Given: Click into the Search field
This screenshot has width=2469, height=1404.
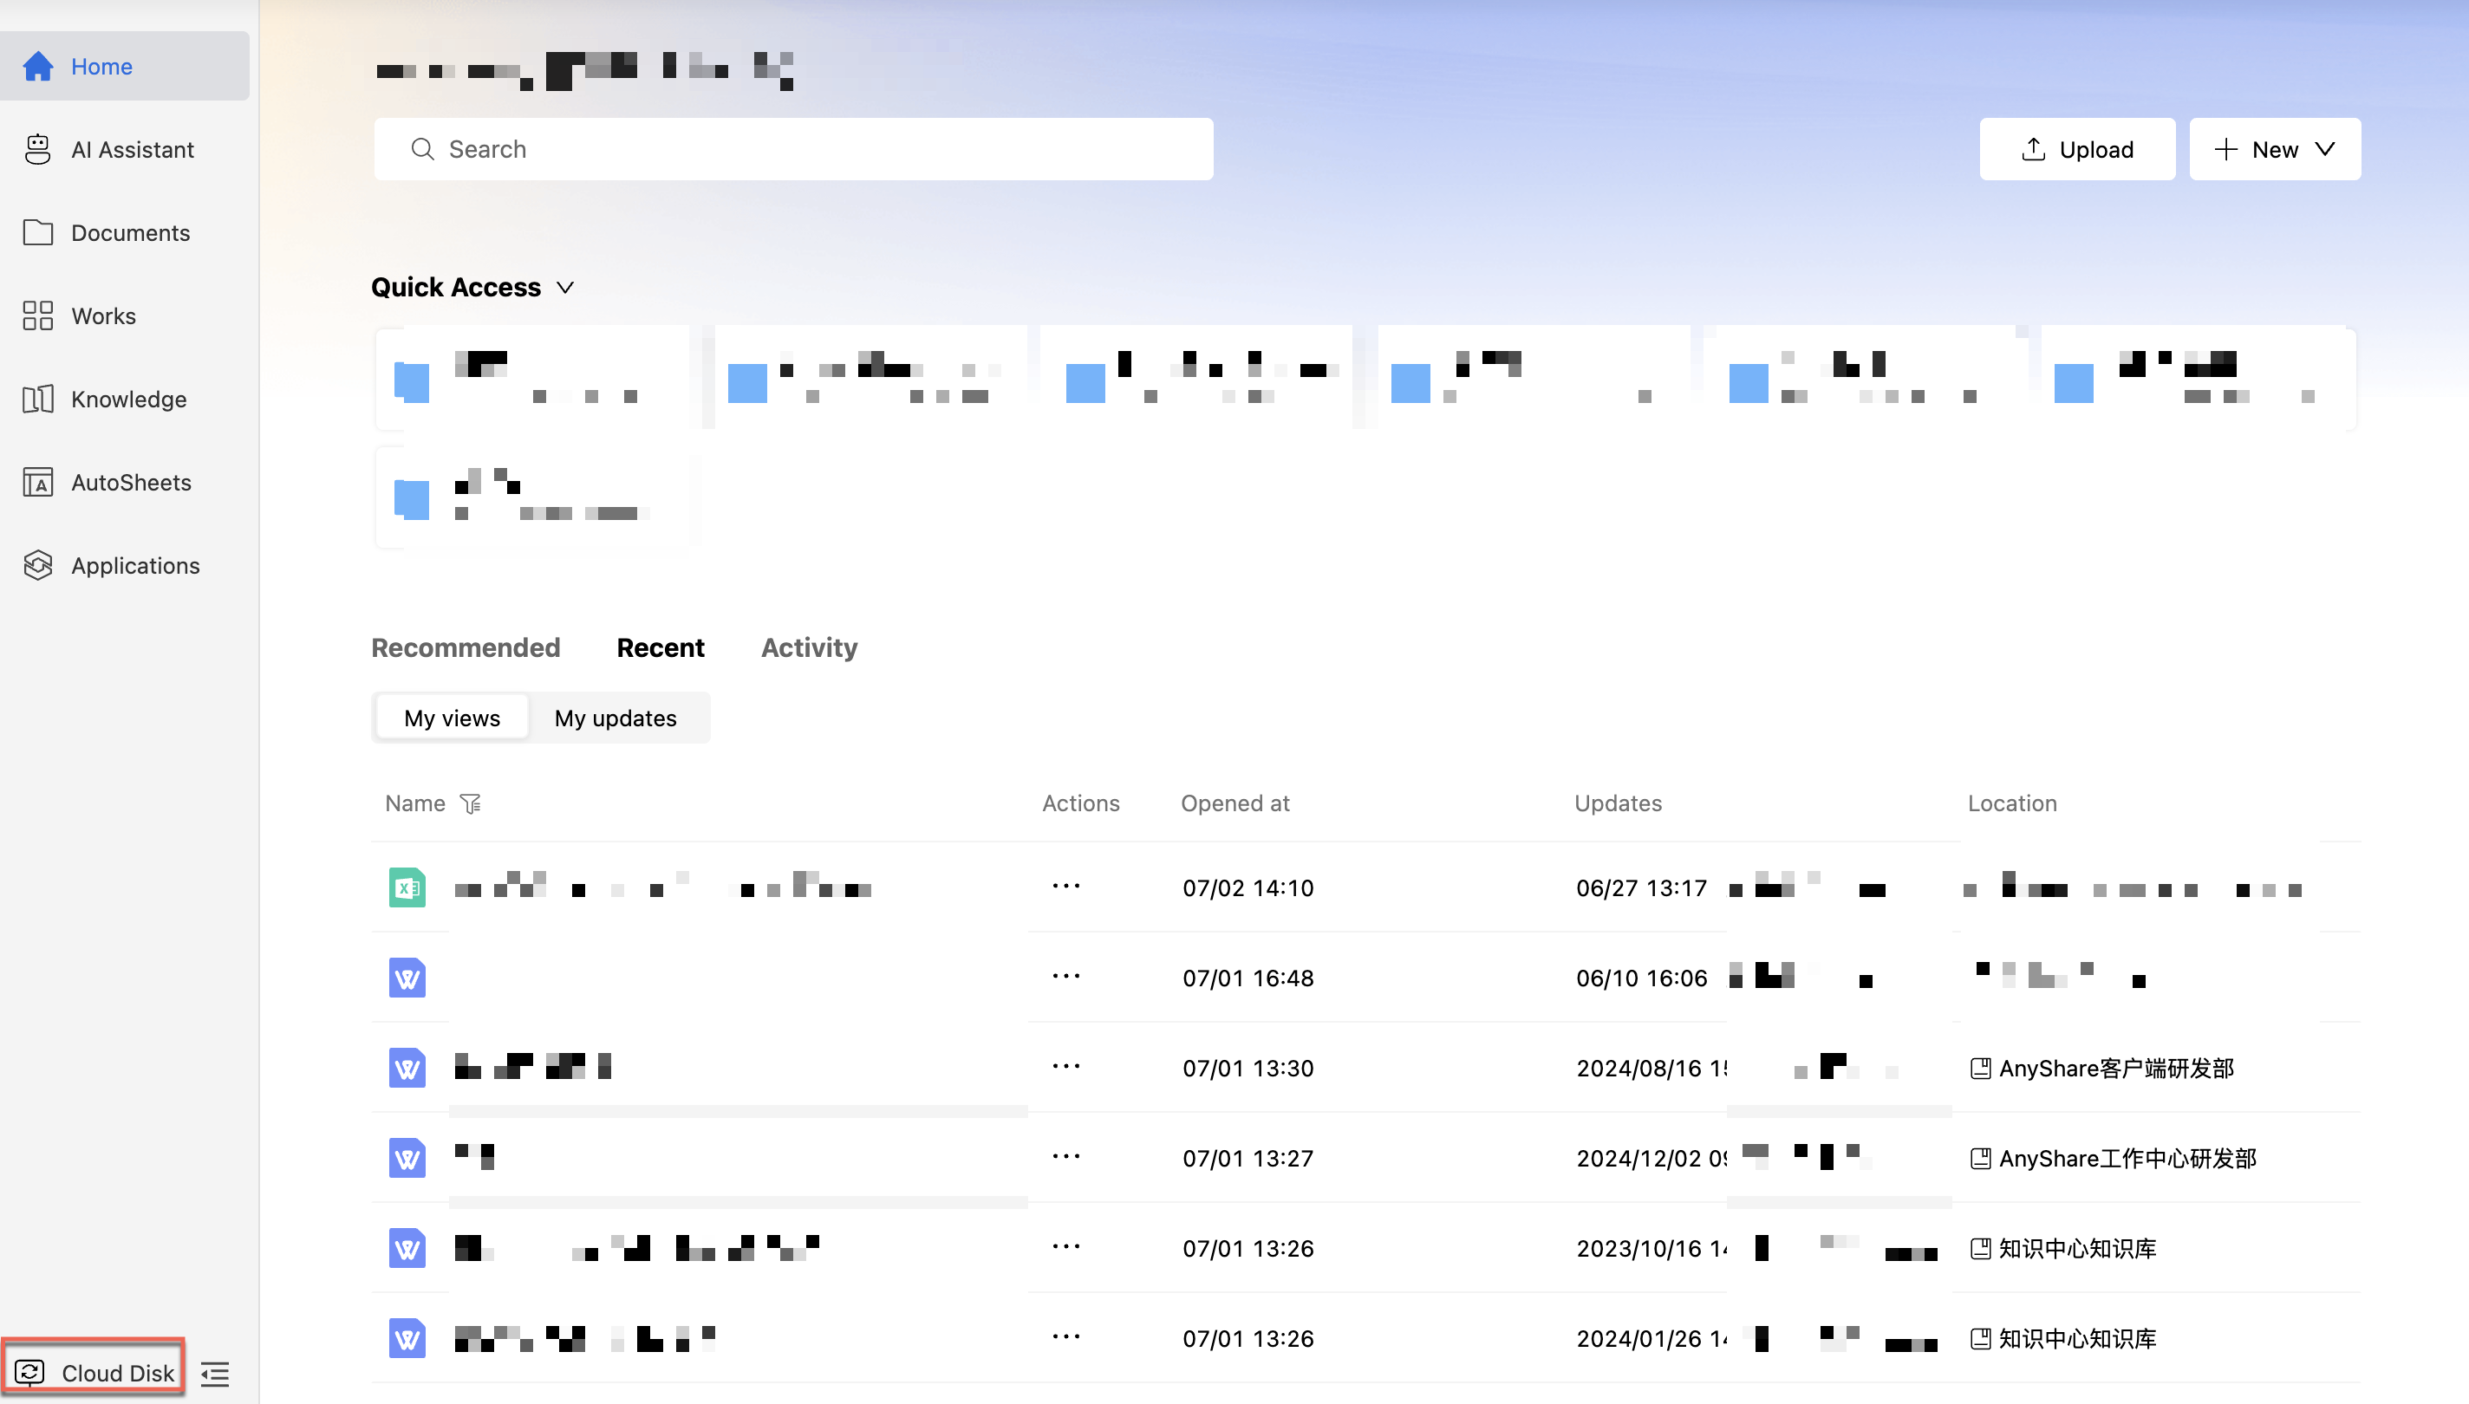Looking at the screenshot, I should [792, 149].
